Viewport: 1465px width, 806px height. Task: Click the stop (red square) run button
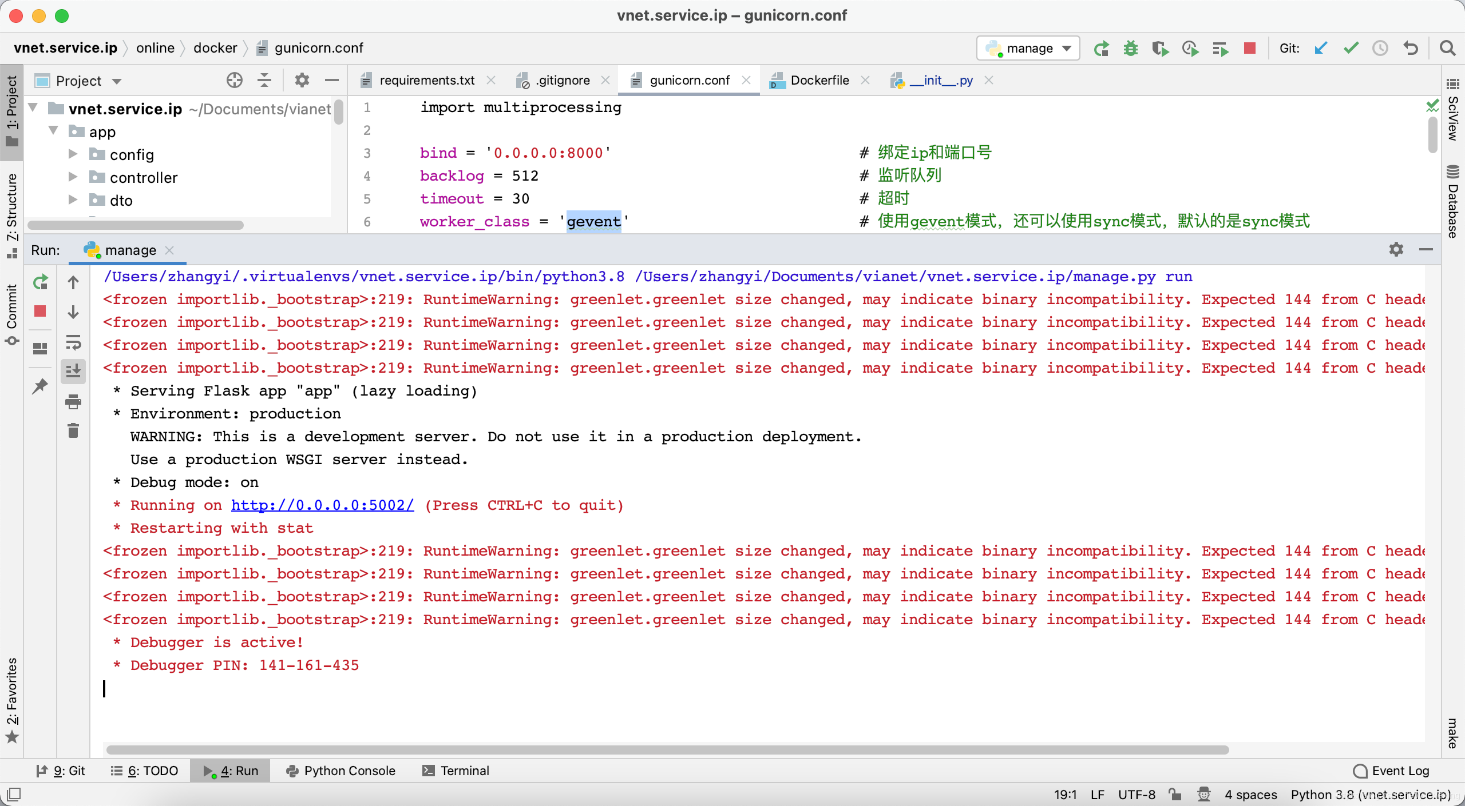click(42, 312)
